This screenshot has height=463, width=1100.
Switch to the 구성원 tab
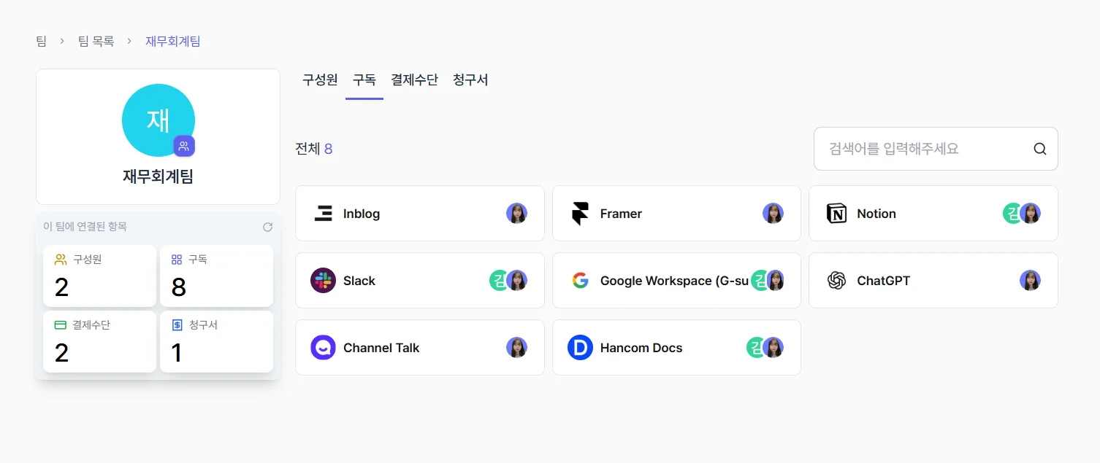pyautogui.click(x=319, y=80)
